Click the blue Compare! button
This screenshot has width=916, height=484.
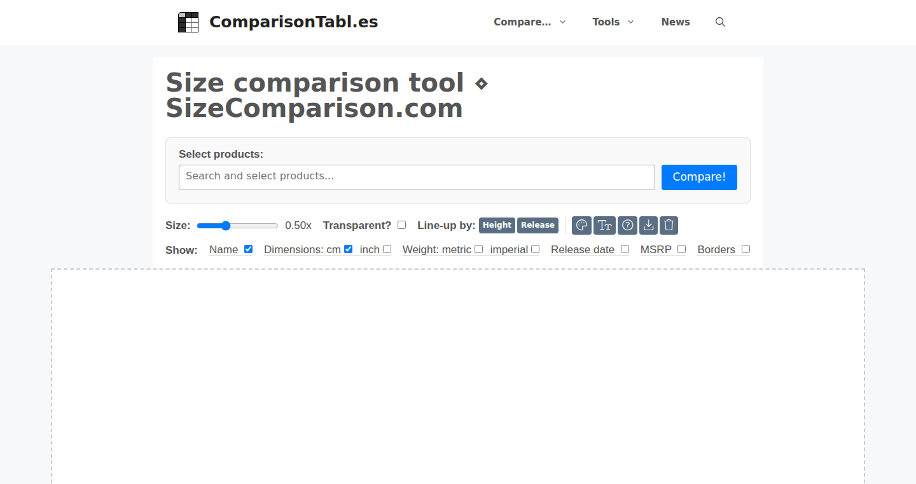pos(699,177)
